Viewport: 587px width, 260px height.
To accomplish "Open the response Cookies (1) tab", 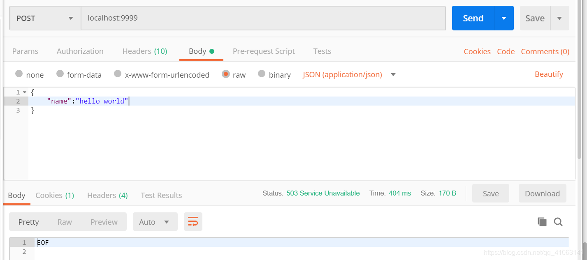I will point(55,196).
